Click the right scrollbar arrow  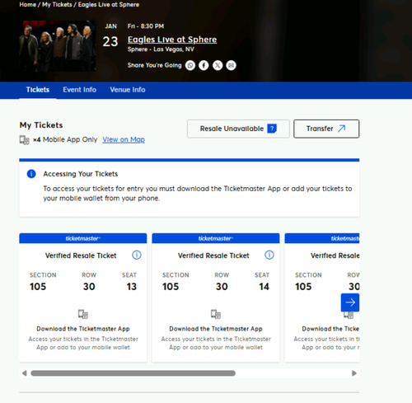[x=354, y=373]
